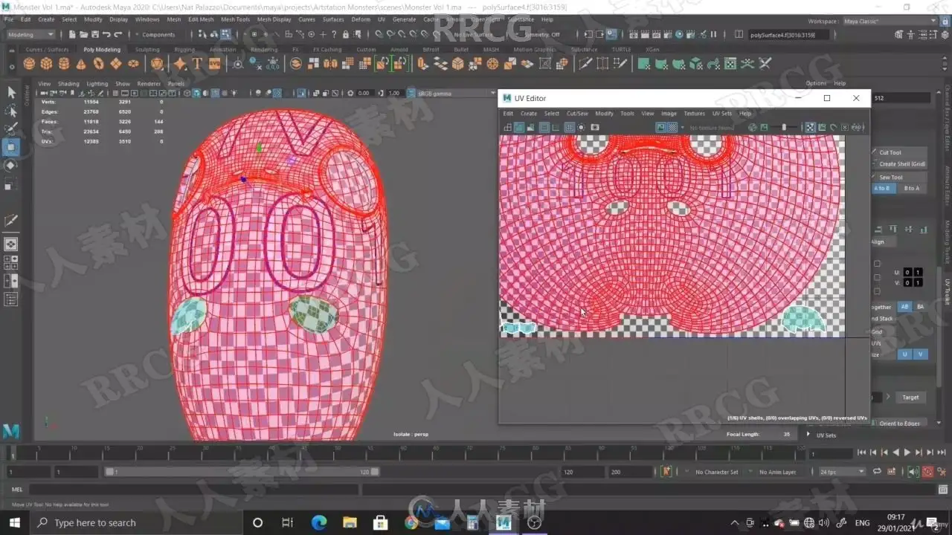Select the Paint Selection tool in the toolbox
The width and height of the screenshot is (952, 535).
tap(11, 129)
